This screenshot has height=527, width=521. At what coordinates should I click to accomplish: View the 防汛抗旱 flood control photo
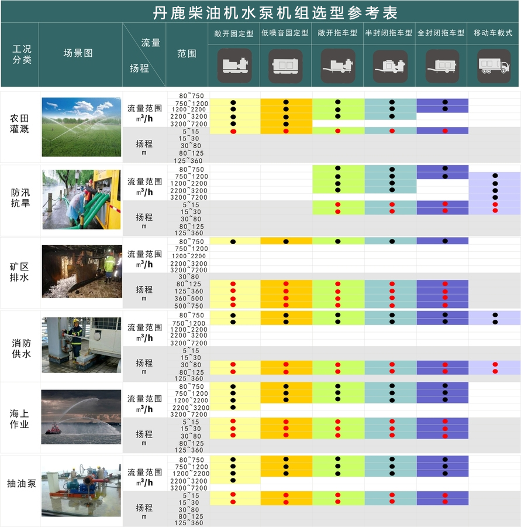tap(81, 200)
